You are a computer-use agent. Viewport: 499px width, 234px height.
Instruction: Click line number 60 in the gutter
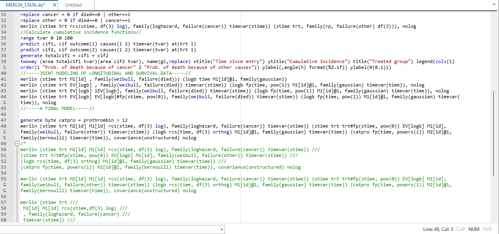pos(4,220)
